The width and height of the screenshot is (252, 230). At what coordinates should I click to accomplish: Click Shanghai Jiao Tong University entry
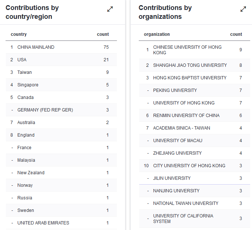(190, 65)
